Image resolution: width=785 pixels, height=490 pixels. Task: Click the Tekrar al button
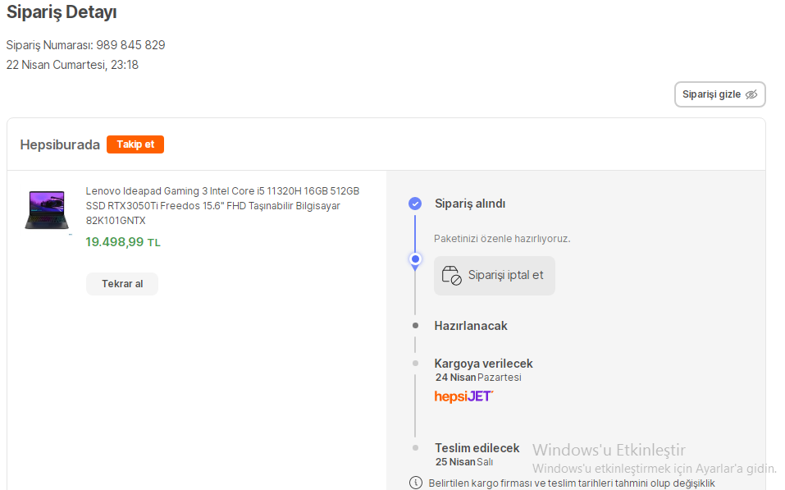click(122, 284)
